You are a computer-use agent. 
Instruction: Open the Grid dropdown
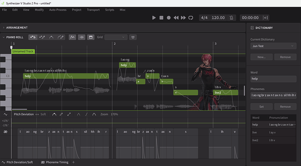pos(116,37)
